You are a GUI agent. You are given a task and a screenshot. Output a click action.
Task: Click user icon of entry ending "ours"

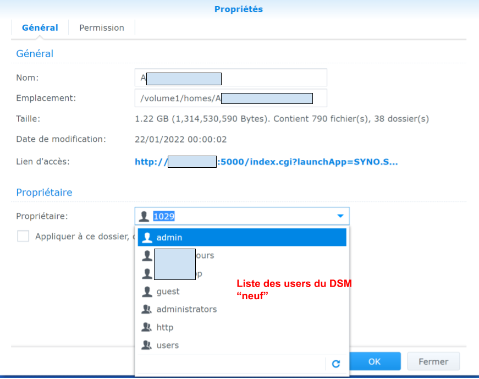point(147,256)
